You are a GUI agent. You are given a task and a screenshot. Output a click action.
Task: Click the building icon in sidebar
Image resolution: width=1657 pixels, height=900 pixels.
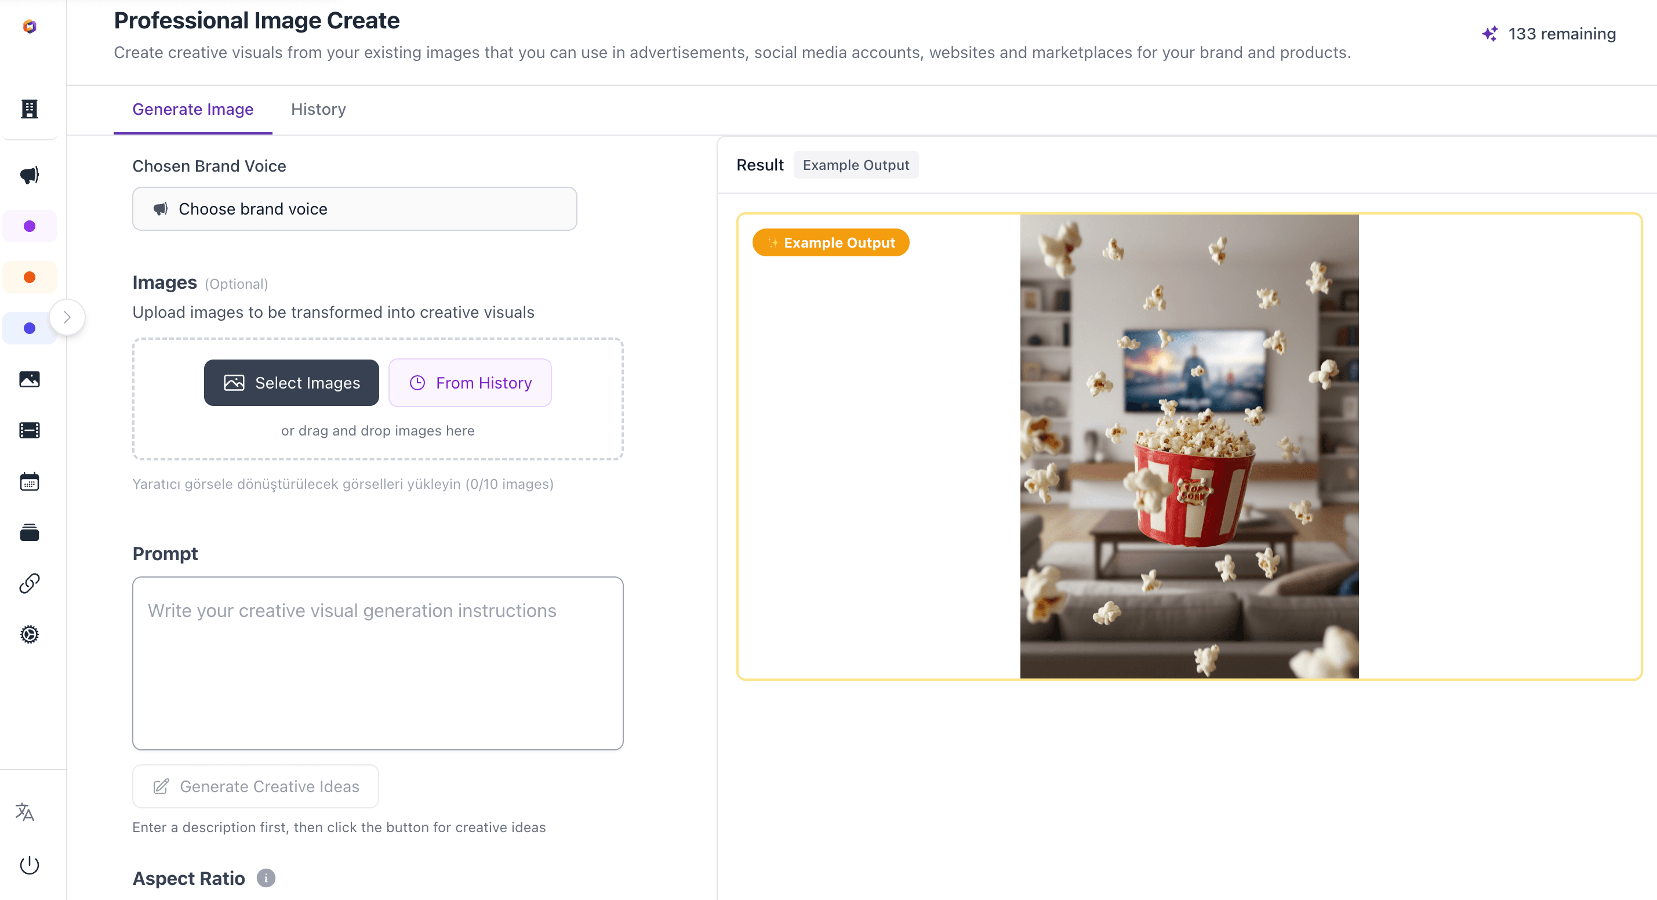point(30,108)
